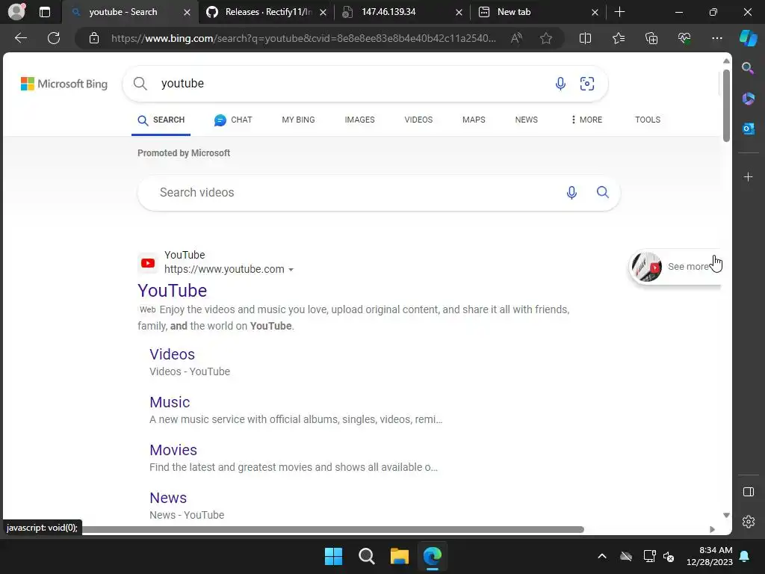This screenshot has width=765, height=574.
Task: Use microphone in Search videos box
Action: pos(572,192)
